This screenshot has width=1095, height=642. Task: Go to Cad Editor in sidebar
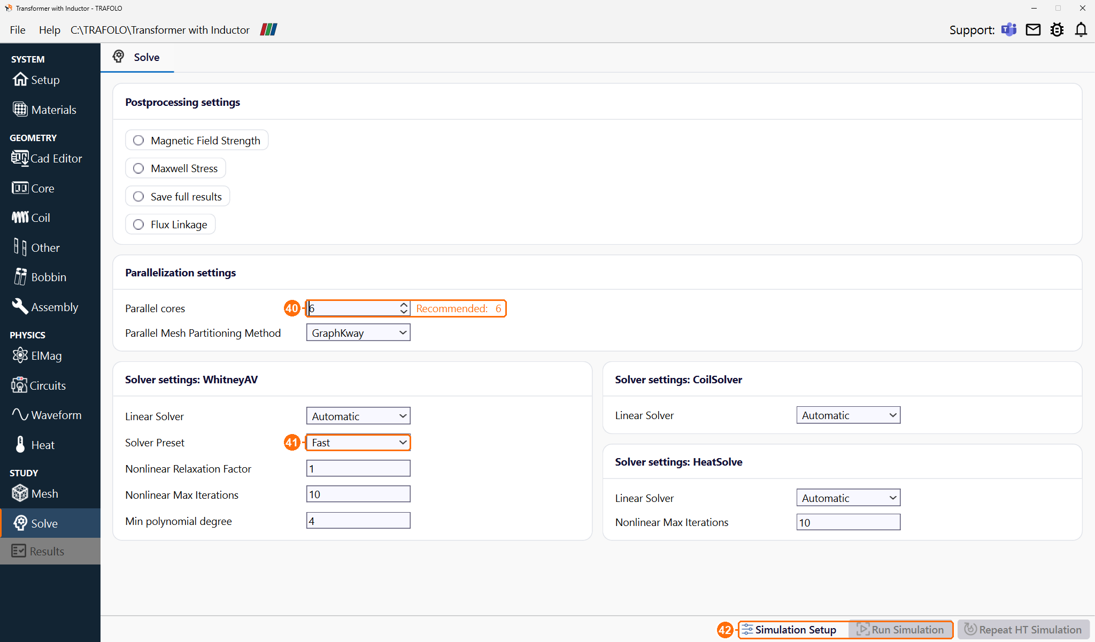pos(47,158)
